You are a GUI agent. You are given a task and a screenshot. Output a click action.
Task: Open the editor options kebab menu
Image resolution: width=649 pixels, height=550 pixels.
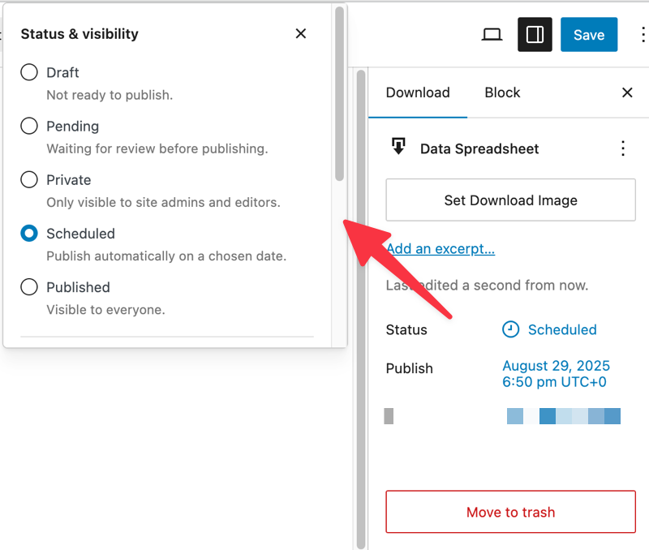[643, 34]
